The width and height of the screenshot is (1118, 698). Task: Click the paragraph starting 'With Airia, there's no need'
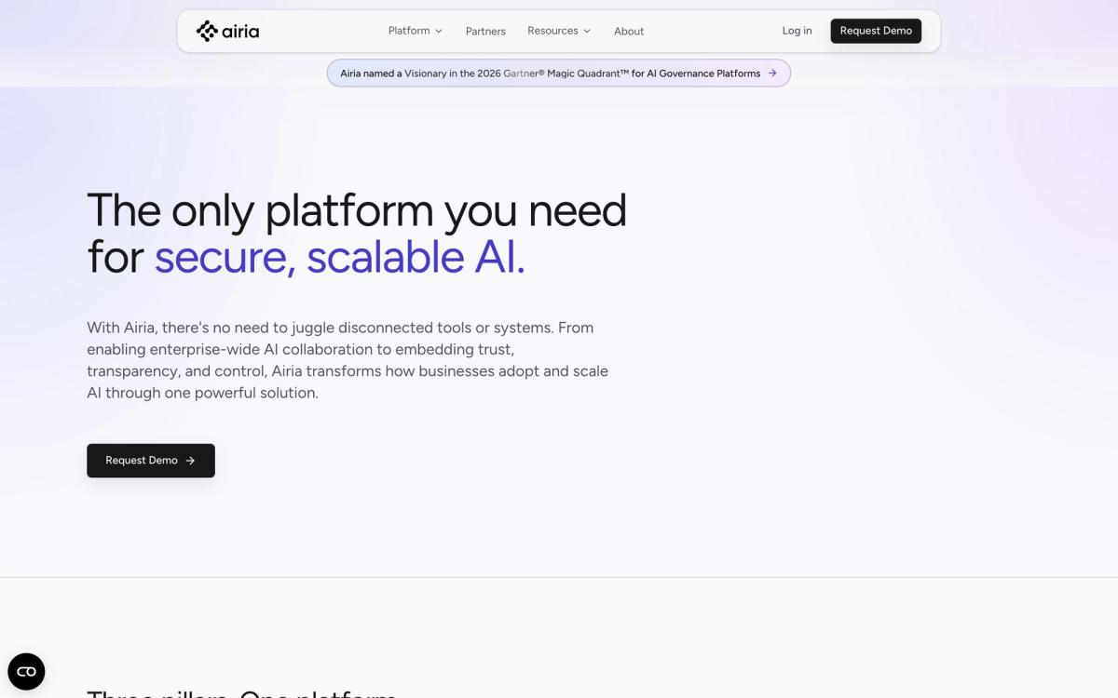click(x=348, y=360)
